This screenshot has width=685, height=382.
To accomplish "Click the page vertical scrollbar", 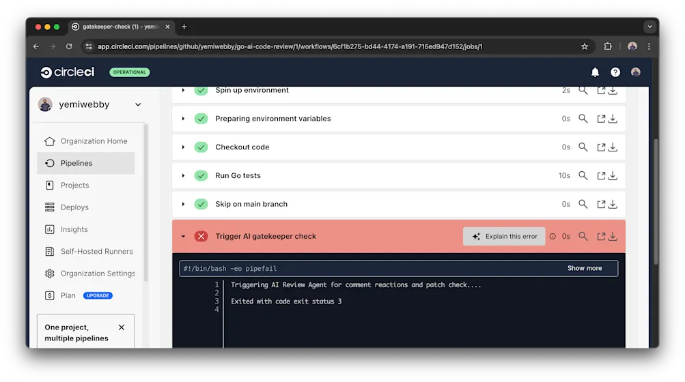I will (656, 202).
